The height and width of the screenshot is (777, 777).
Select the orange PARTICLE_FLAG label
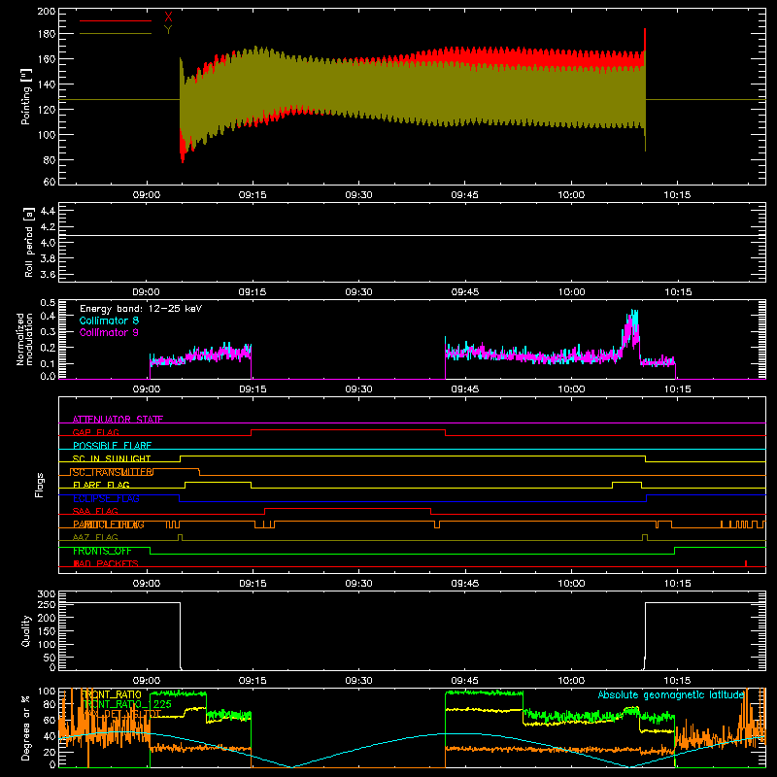tap(109, 524)
